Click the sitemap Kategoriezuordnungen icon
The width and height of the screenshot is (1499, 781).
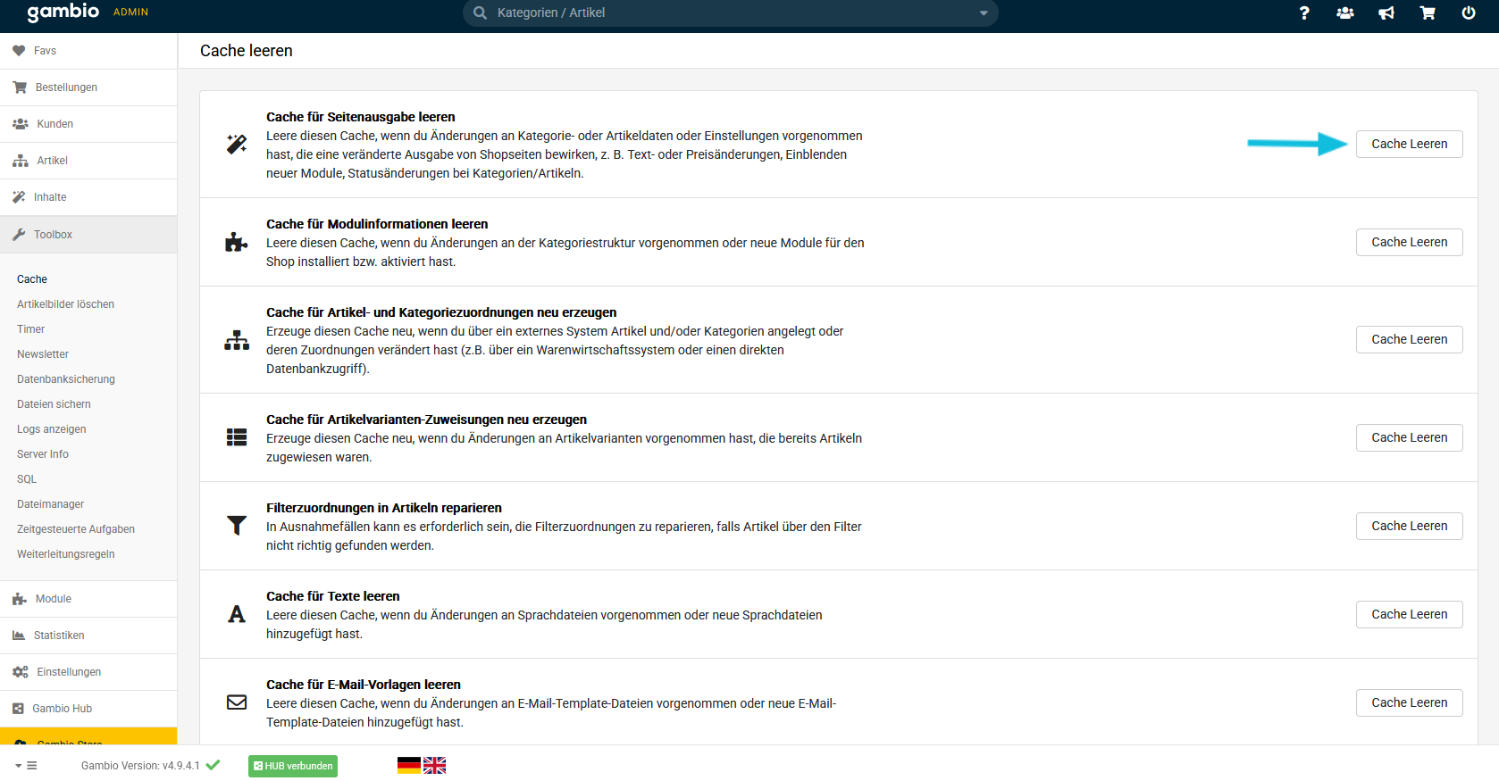click(x=237, y=340)
